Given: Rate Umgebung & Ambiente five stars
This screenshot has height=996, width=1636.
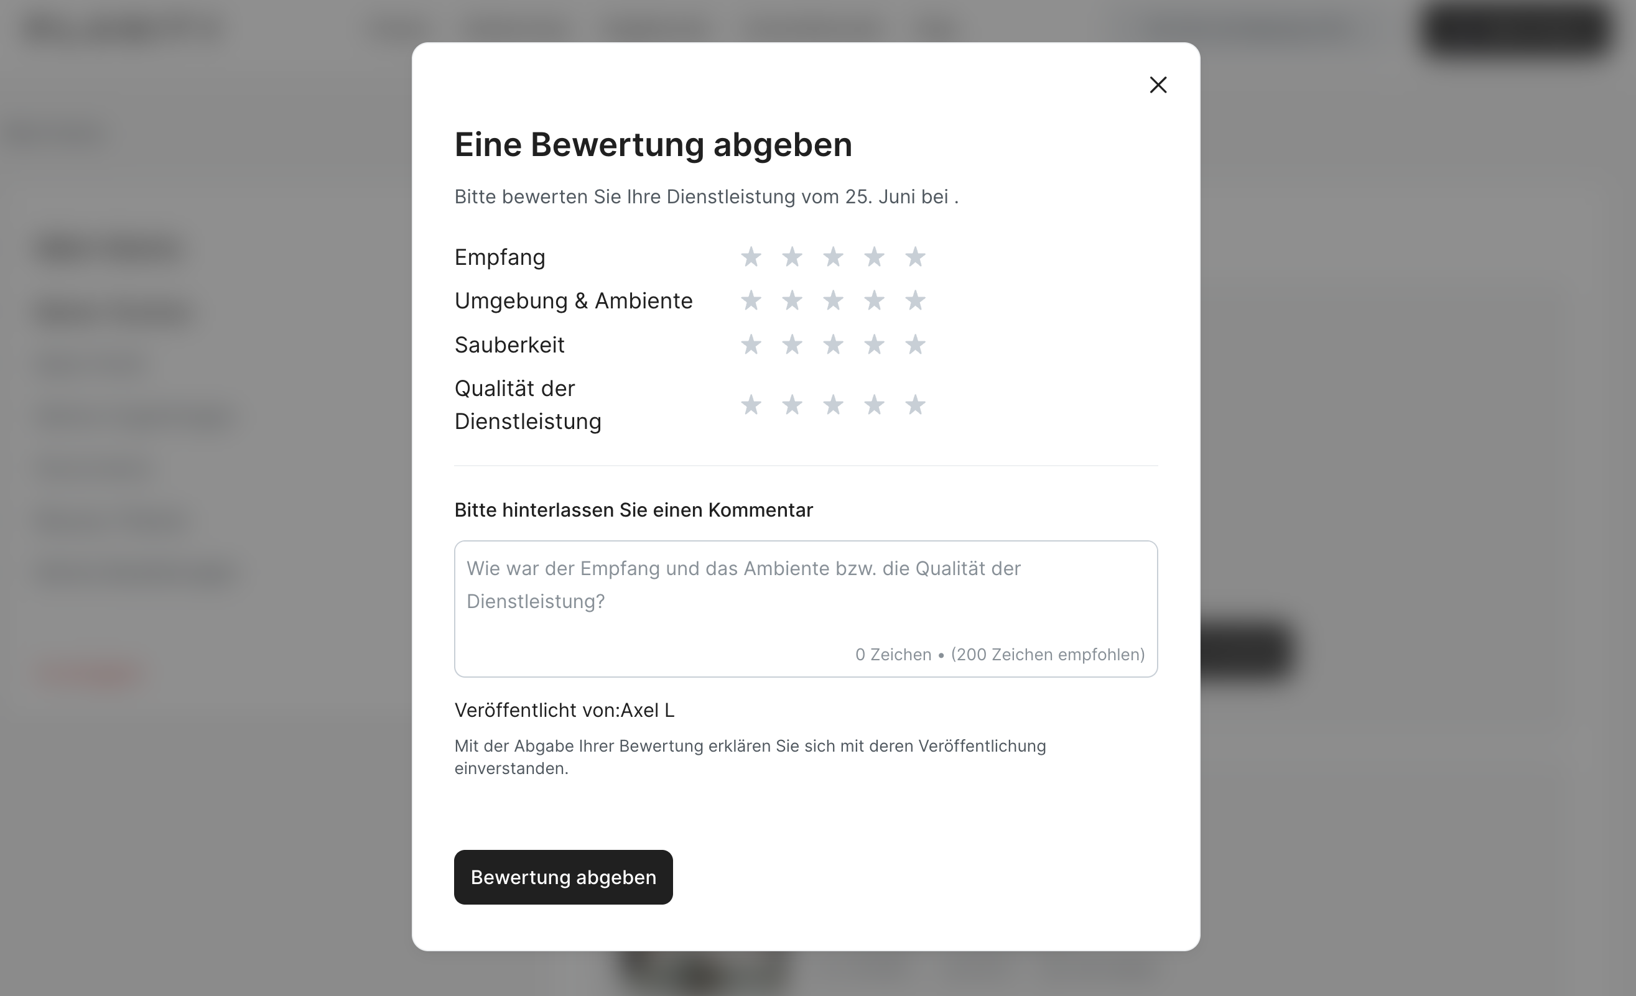Looking at the screenshot, I should (x=915, y=300).
